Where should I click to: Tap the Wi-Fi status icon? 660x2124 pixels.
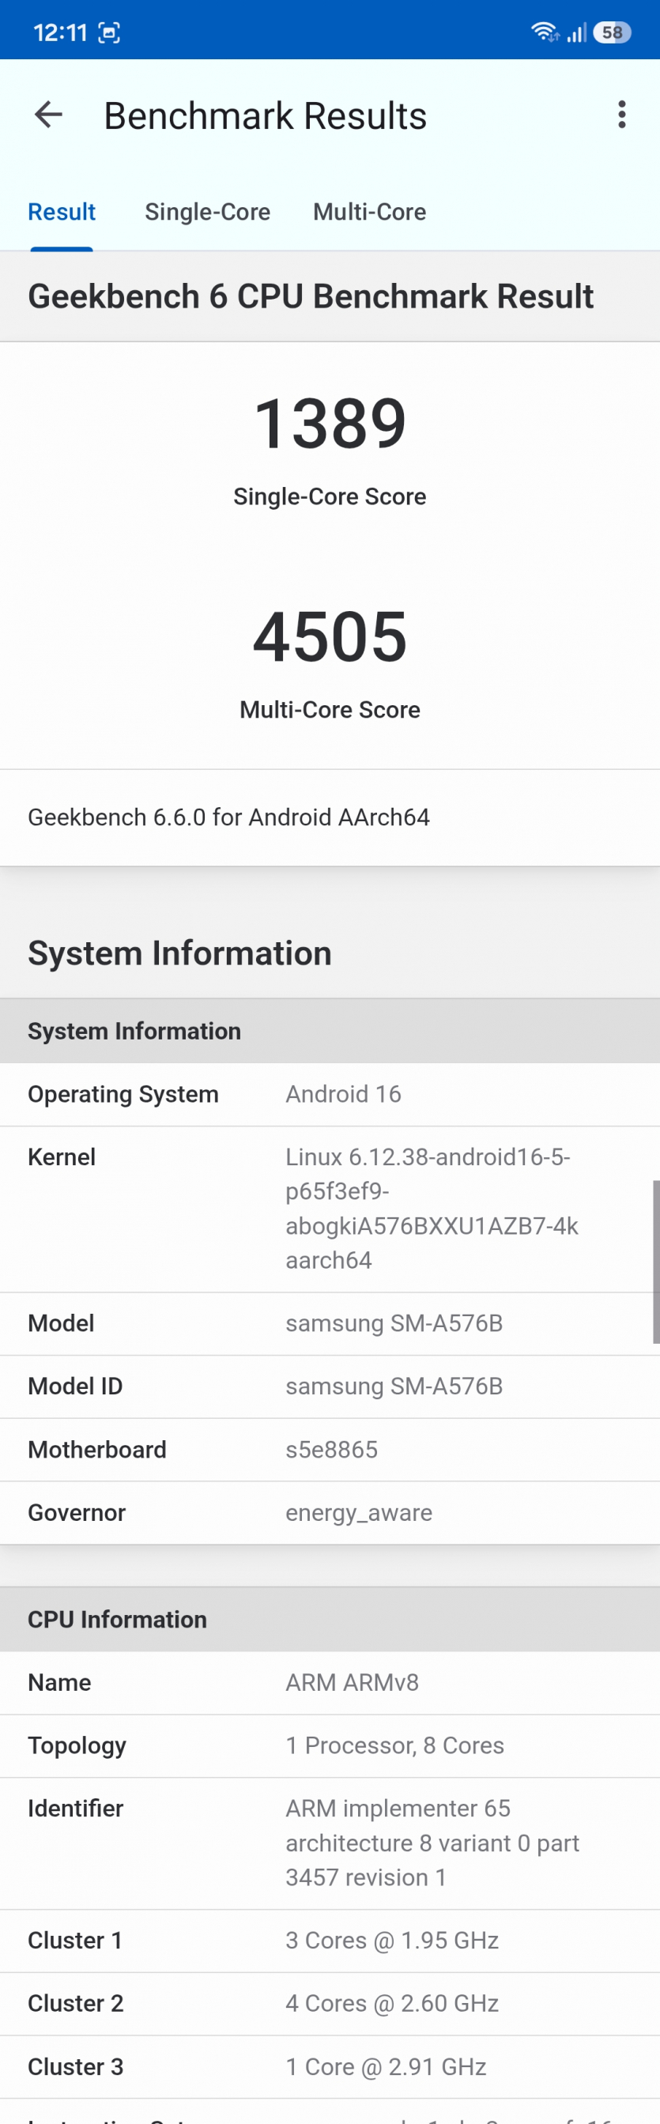tap(545, 32)
